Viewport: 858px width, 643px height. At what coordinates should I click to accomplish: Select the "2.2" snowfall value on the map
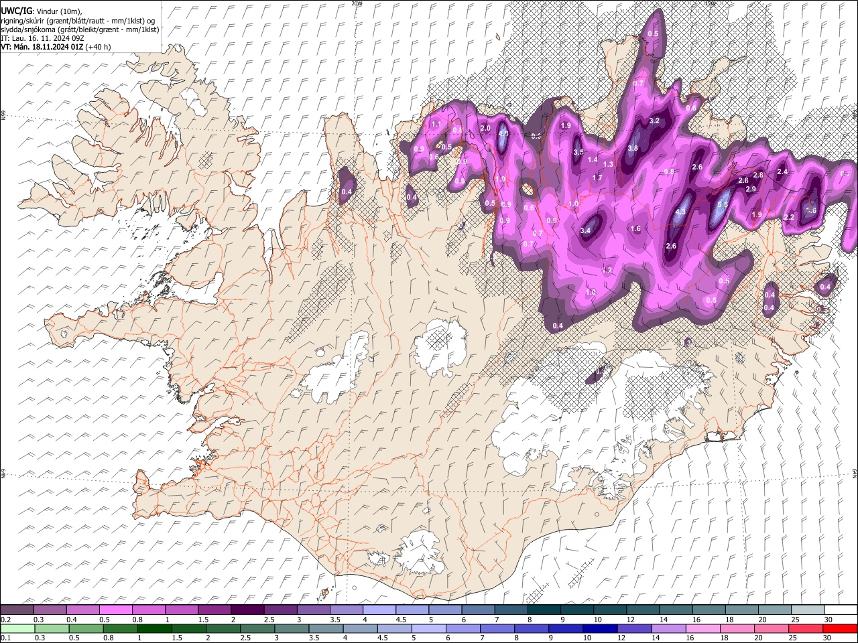(789, 217)
